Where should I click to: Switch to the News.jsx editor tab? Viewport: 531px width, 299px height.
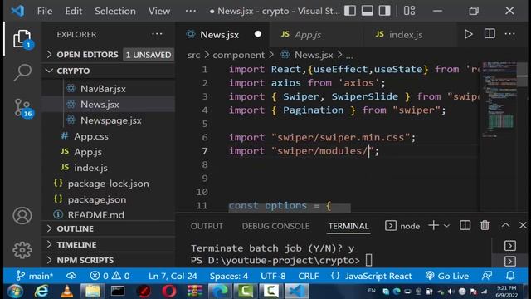coord(222,34)
